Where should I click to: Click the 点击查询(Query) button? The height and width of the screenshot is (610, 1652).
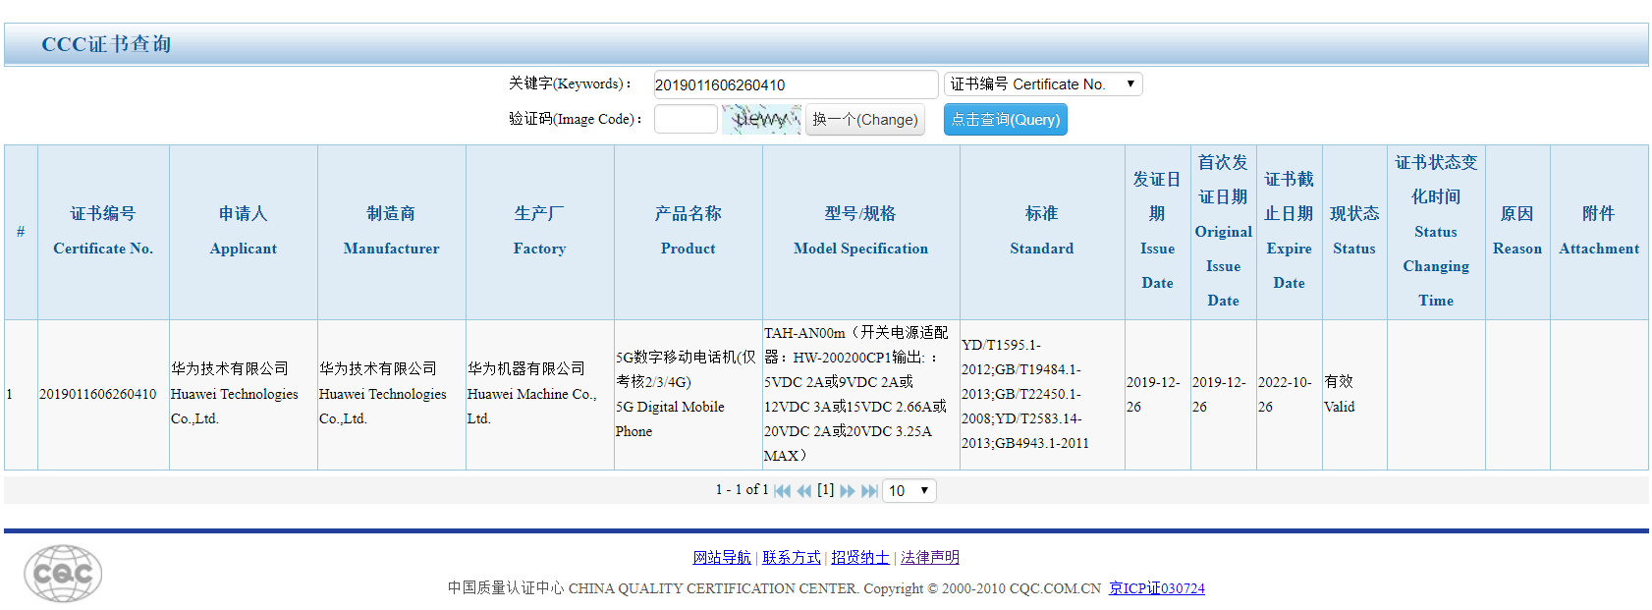point(1006,120)
